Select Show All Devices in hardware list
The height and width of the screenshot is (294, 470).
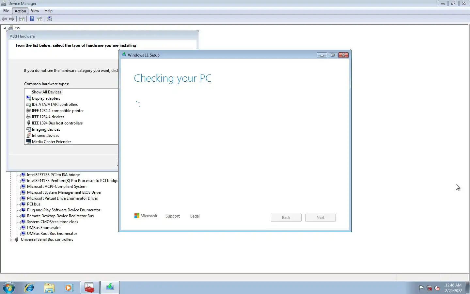(46, 92)
